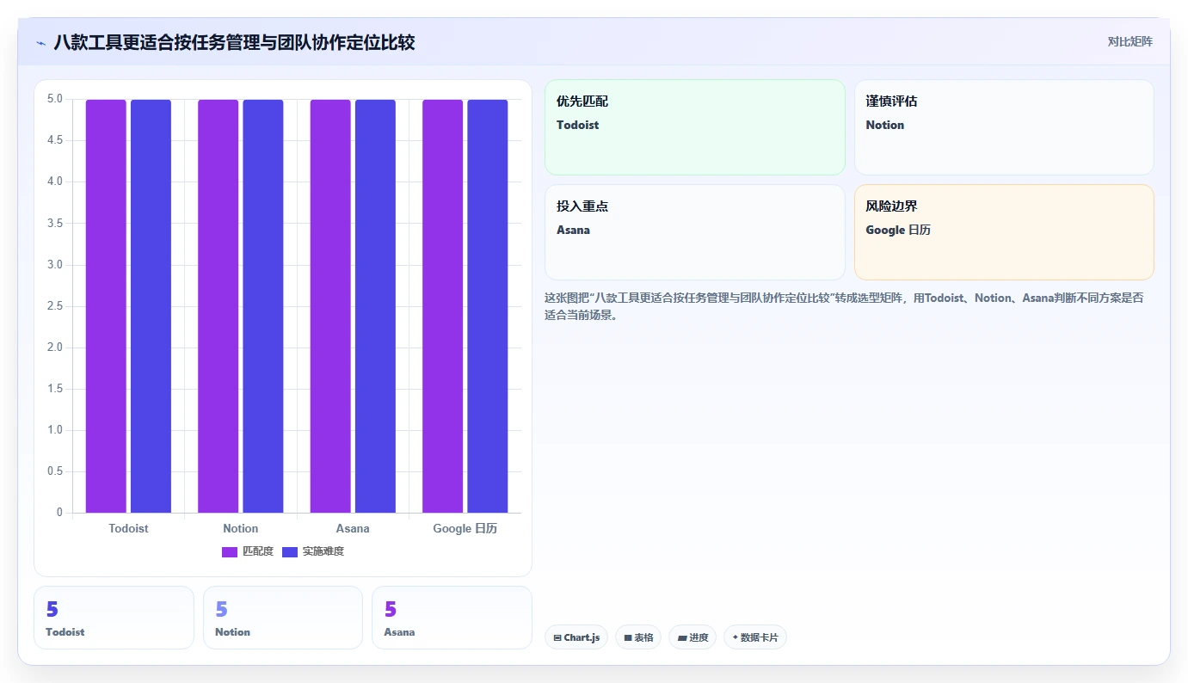Open the Chart.js chip
The width and height of the screenshot is (1188, 683).
coord(576,637)
